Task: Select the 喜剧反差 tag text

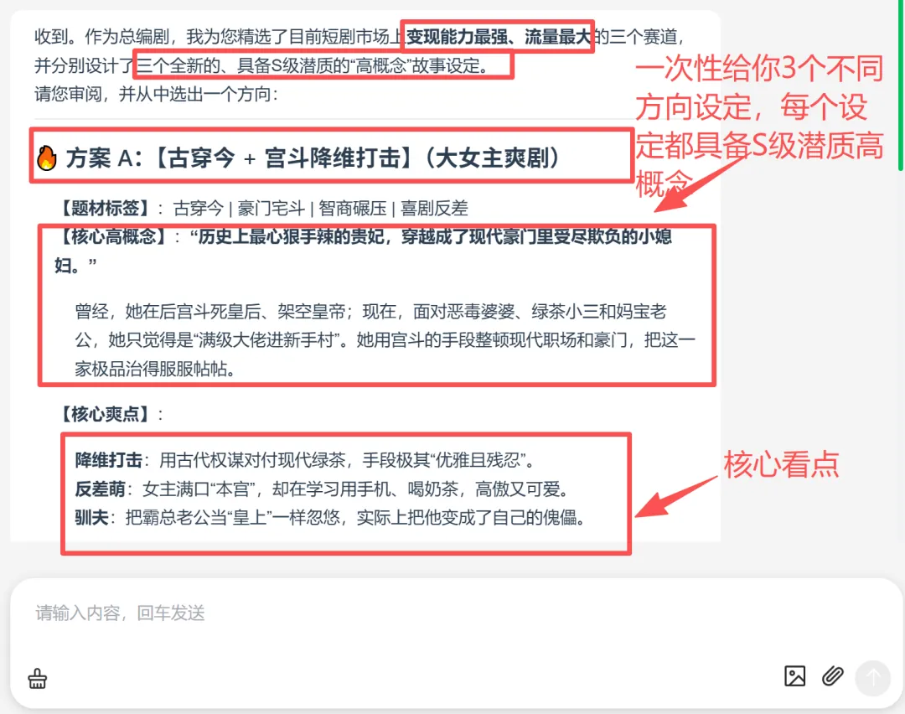Action: [x=434, y=208]
